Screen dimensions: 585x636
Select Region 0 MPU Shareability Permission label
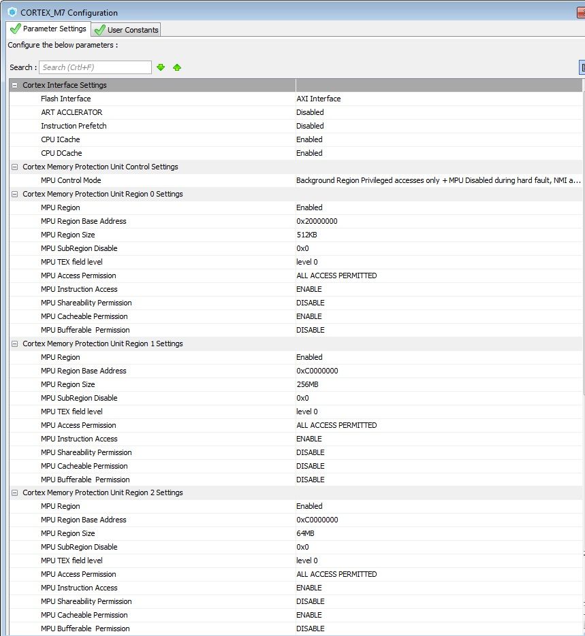(x=86, y=303)
